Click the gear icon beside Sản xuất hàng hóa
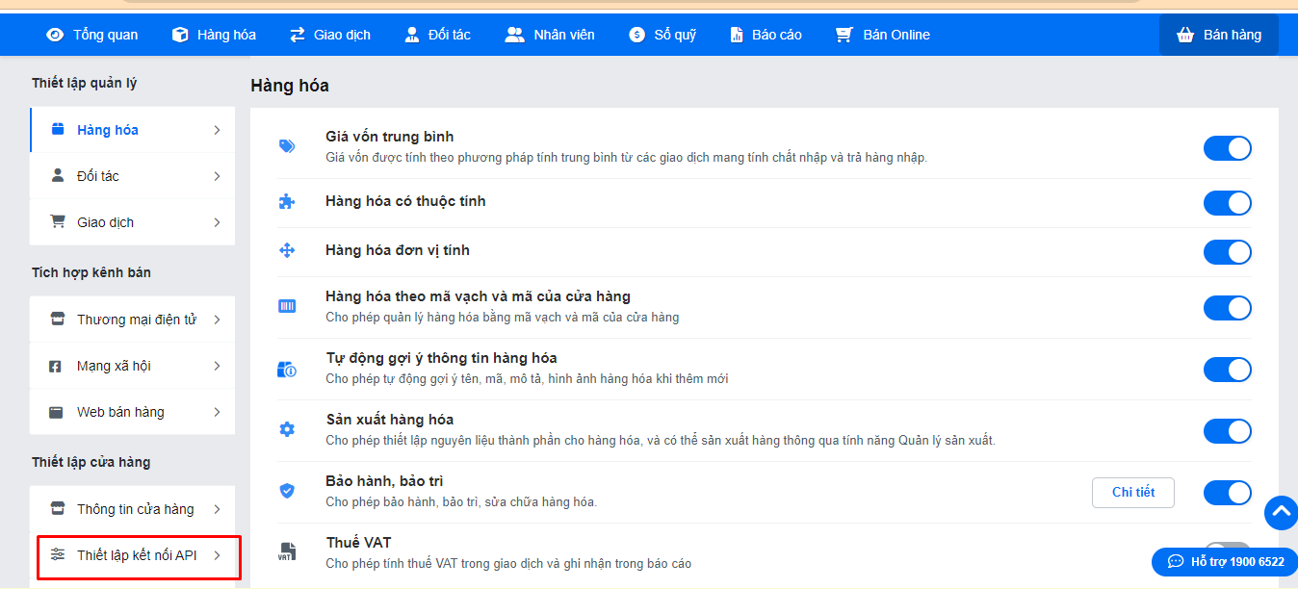The height and width of the screenshot is (589, 1298). click(287, 429)
